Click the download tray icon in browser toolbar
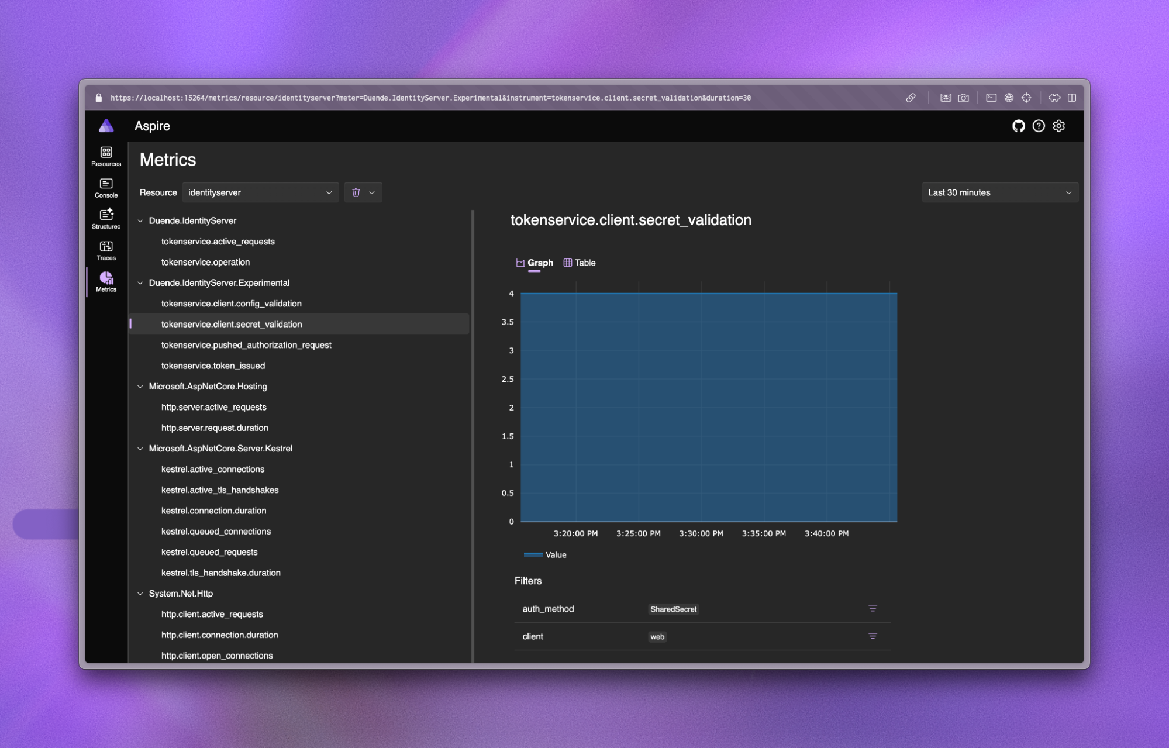Viewport: 1169px width, 748px height. [x=946, y=98]
